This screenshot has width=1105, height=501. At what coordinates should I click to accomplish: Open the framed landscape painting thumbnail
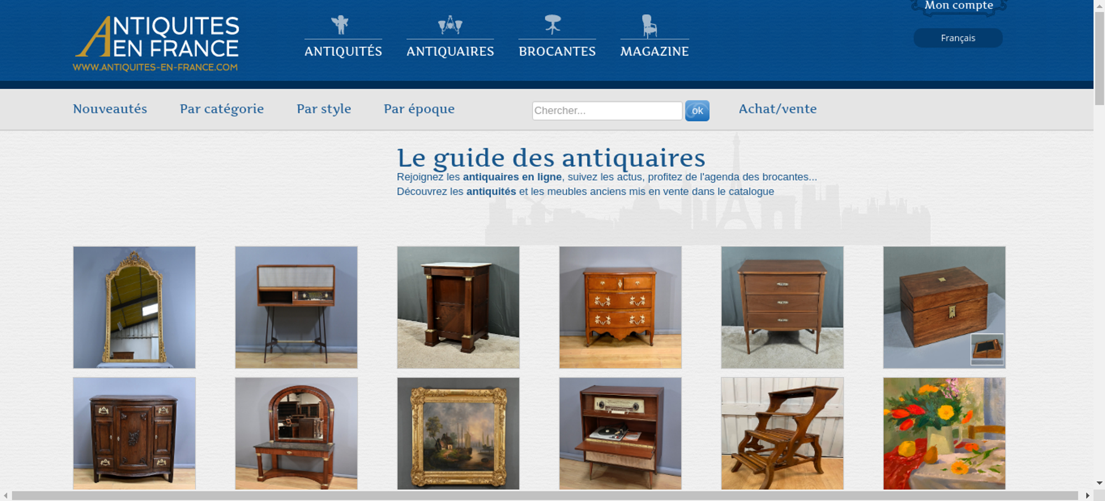458,434
